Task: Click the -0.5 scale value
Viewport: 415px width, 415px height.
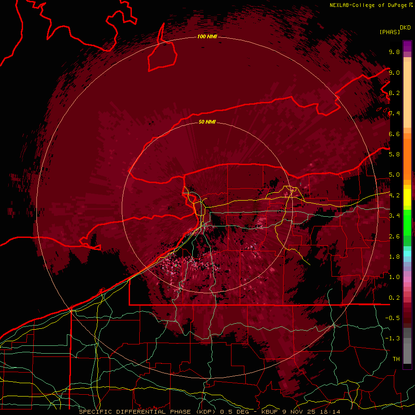Action: (392, 318)
